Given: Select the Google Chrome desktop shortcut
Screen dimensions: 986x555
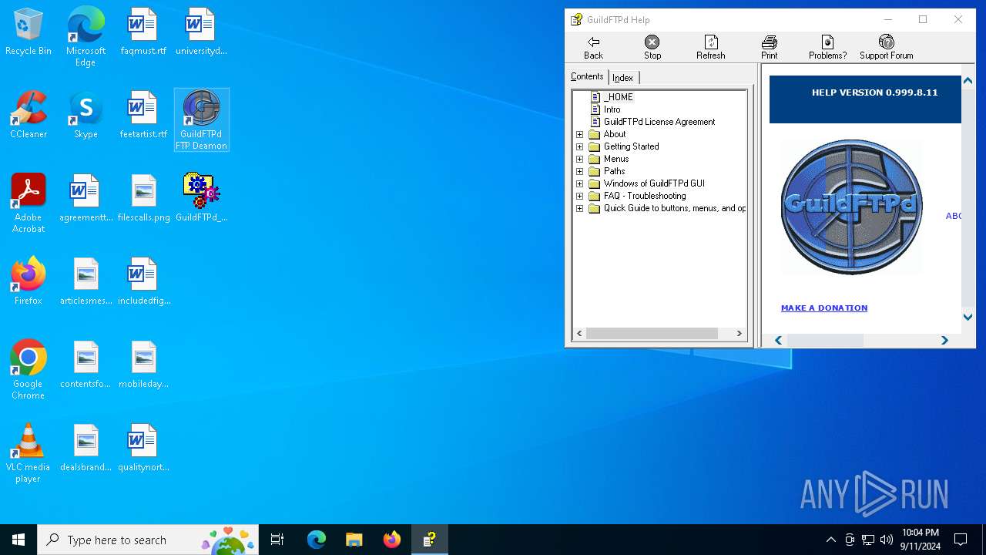Looking at the screenshot, I should [x=29, y=370].
